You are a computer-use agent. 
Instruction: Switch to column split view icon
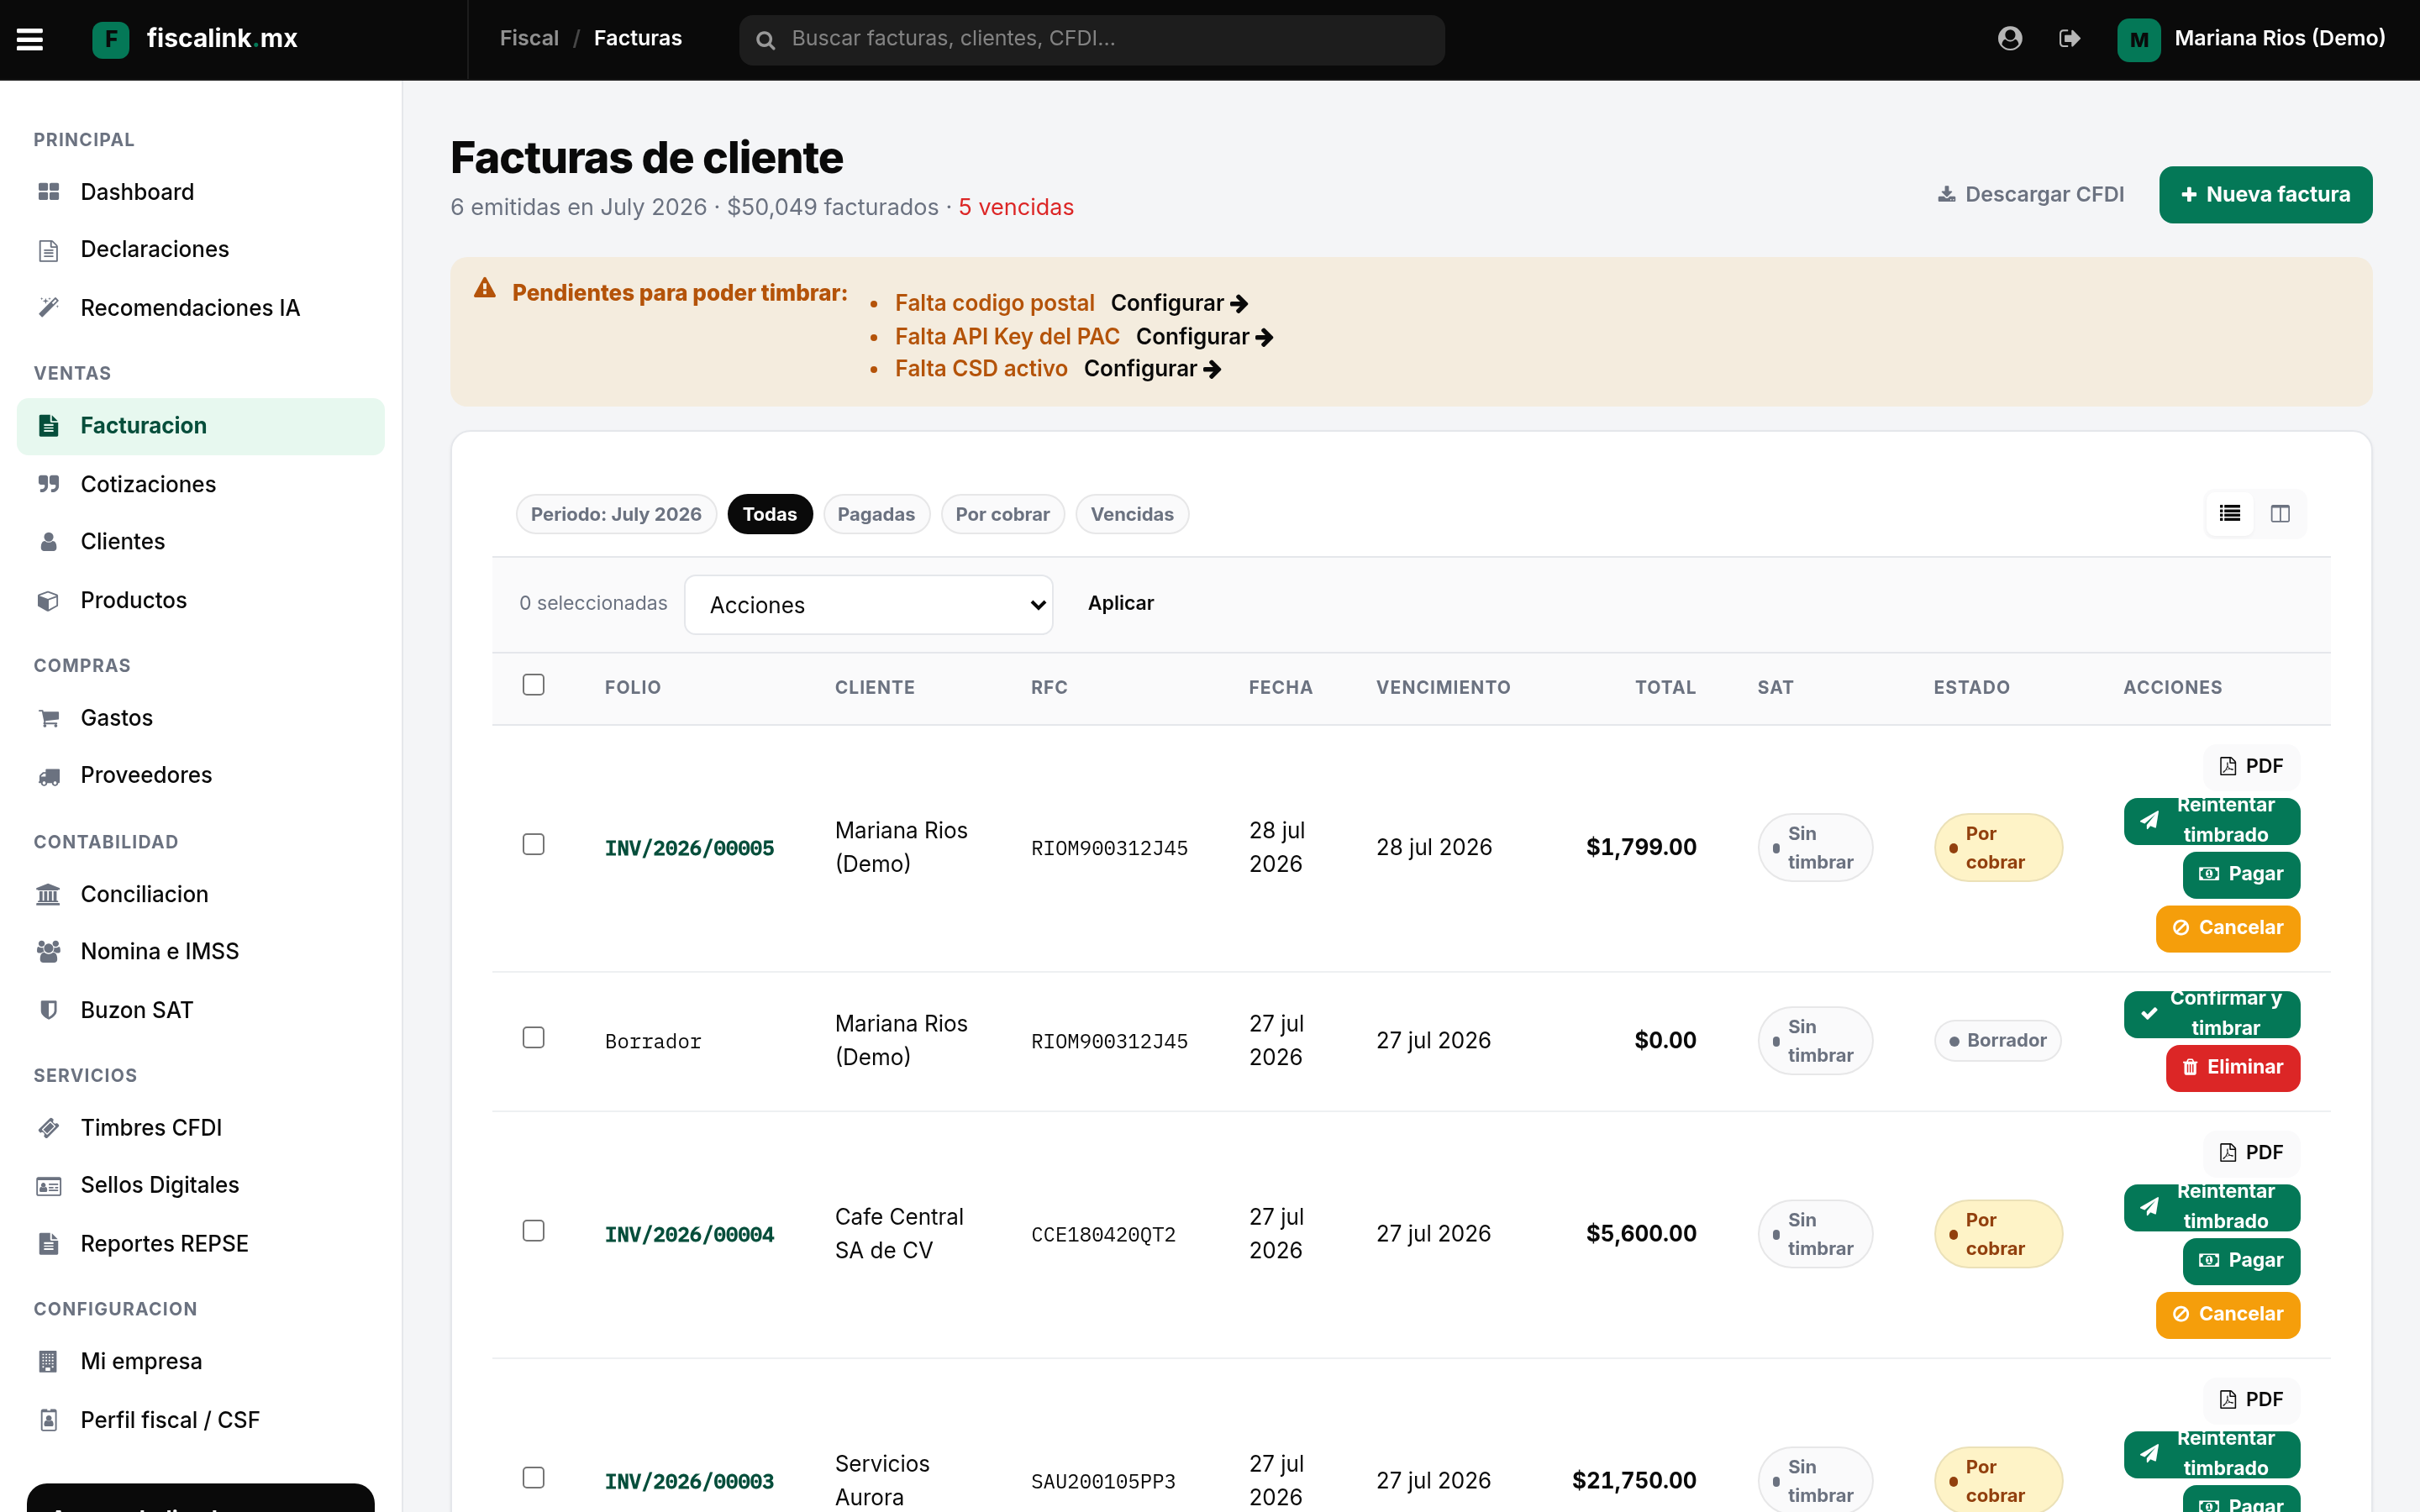click(x=2280, y=514)
